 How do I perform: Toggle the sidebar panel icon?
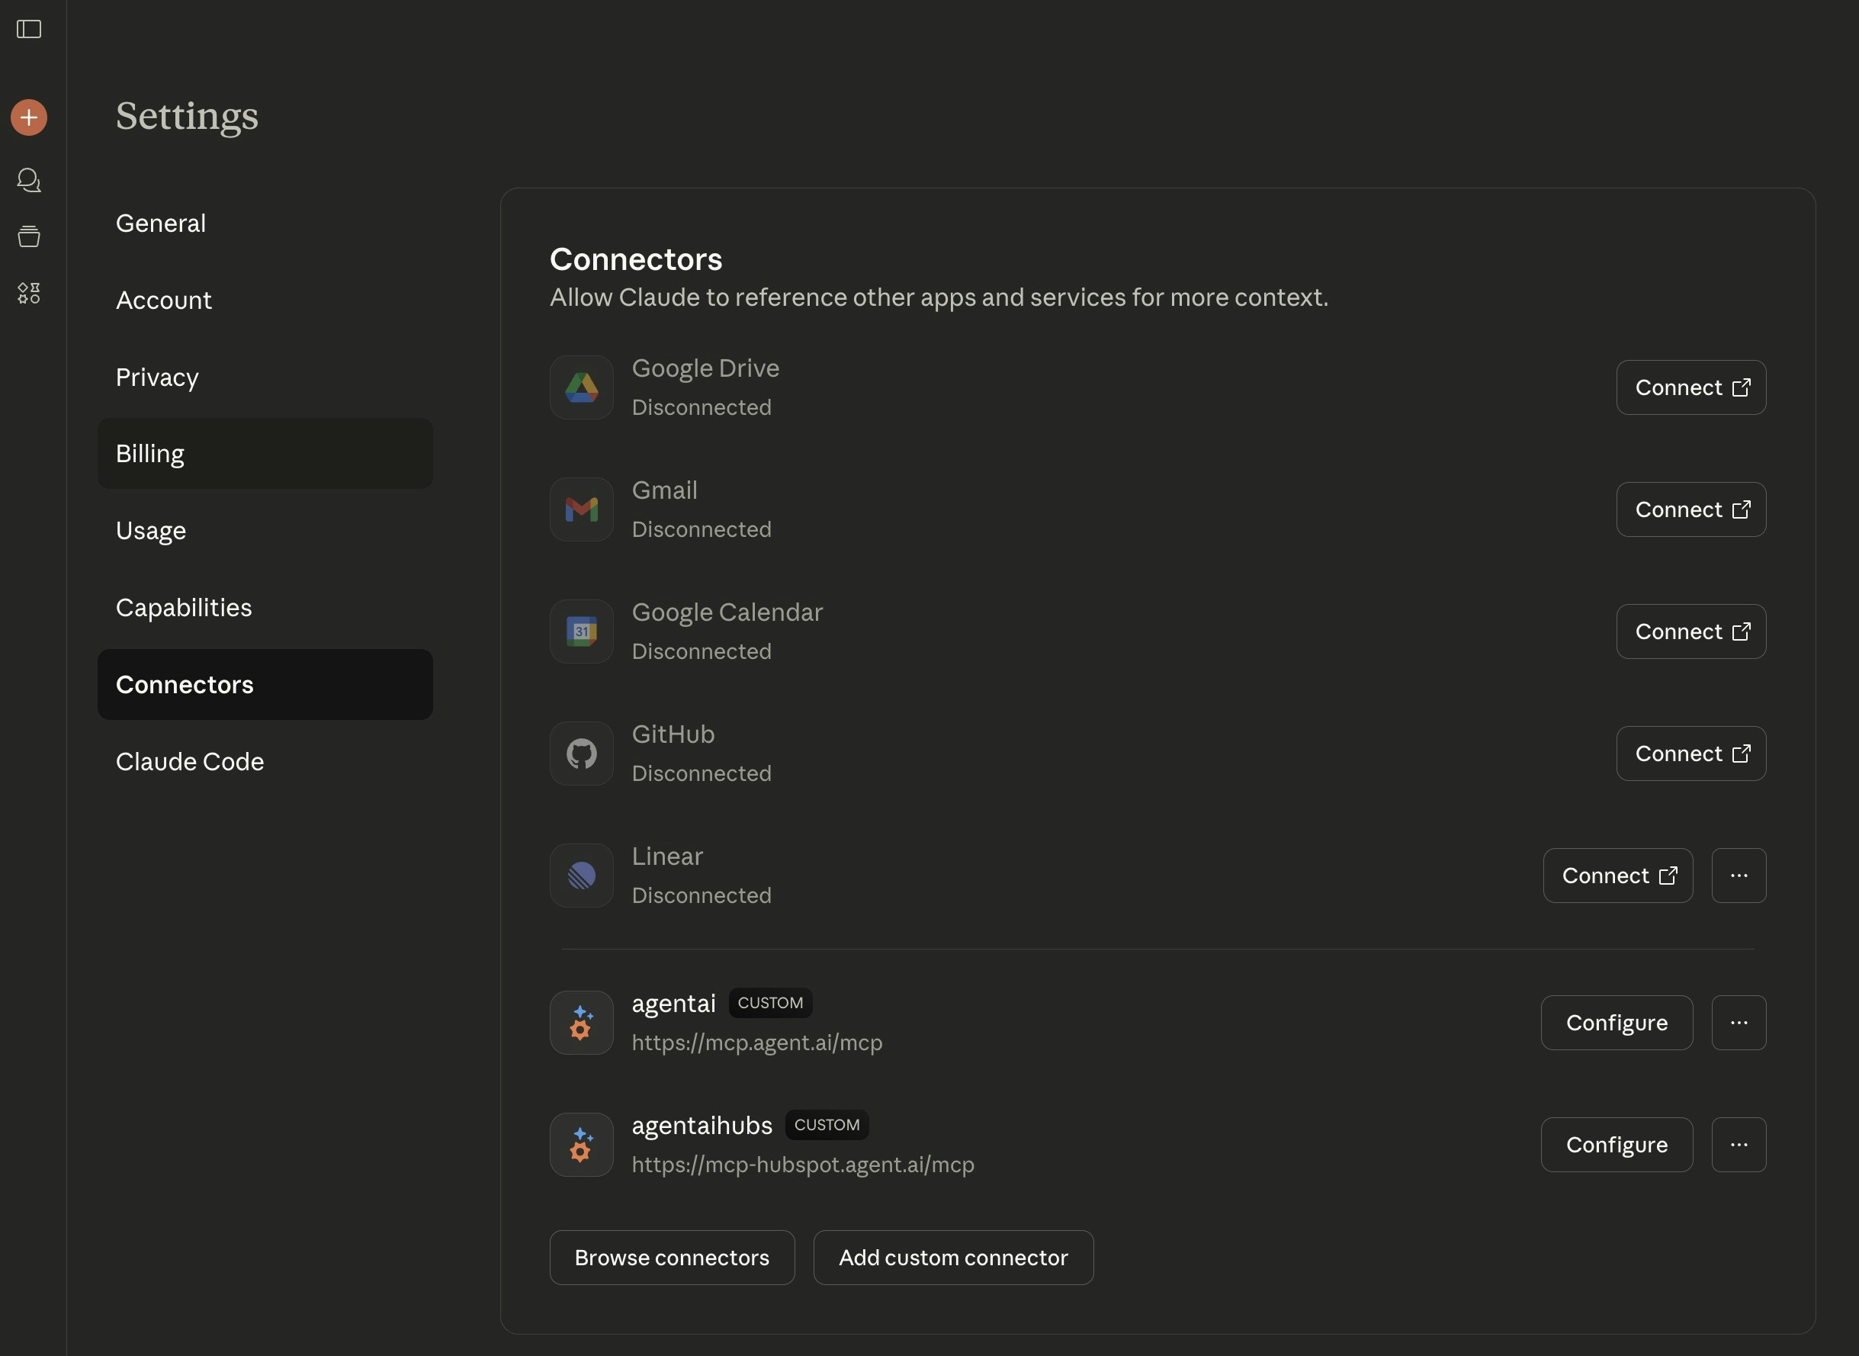[x=29, y=30]
